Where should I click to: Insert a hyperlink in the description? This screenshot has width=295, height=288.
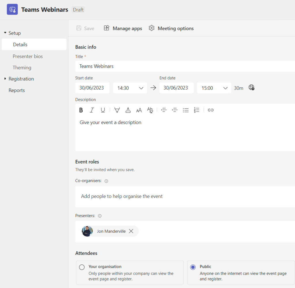[x=211, y=110]
